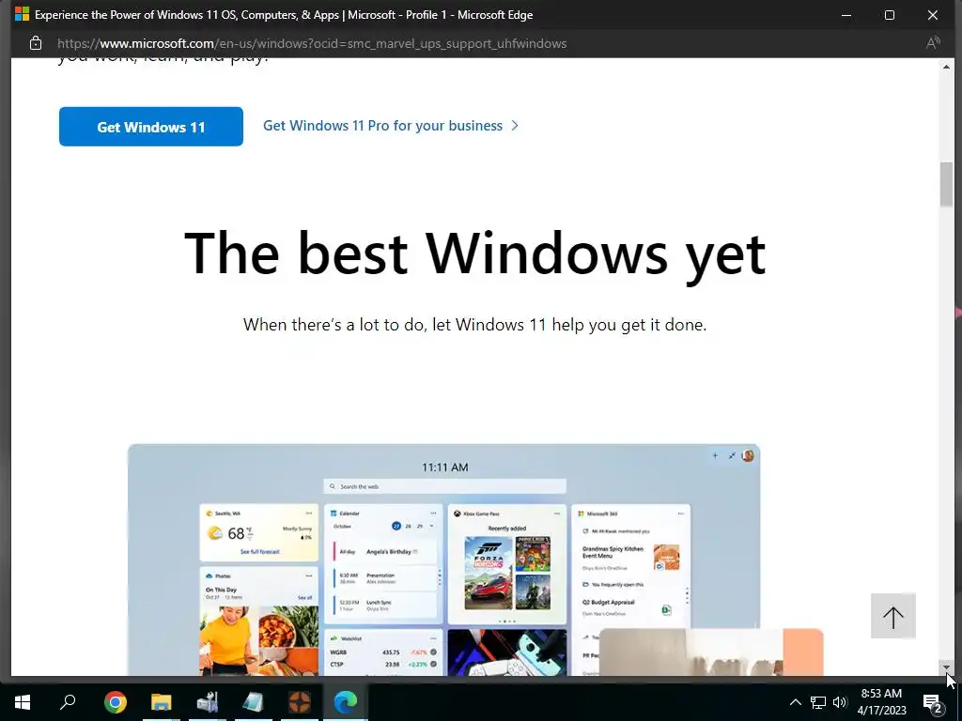
Task: Minimize the Edge window
Action: 846,15
